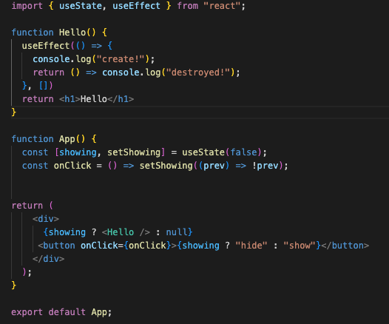
Task: Click setShowing in the destructured array
Action: tap(134, 152)
